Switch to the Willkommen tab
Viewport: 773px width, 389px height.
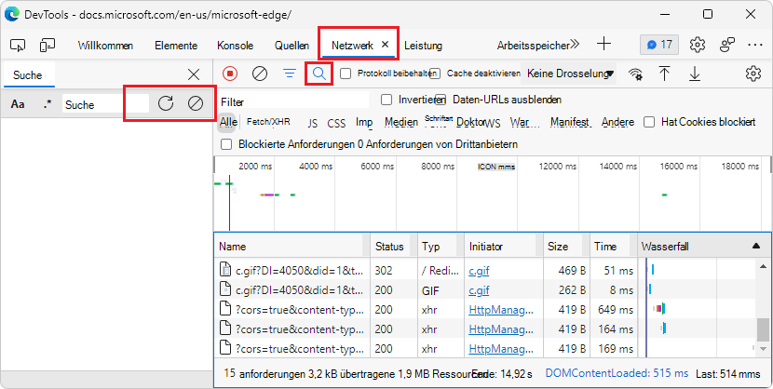pyautogui.click(x=105, y=46)
